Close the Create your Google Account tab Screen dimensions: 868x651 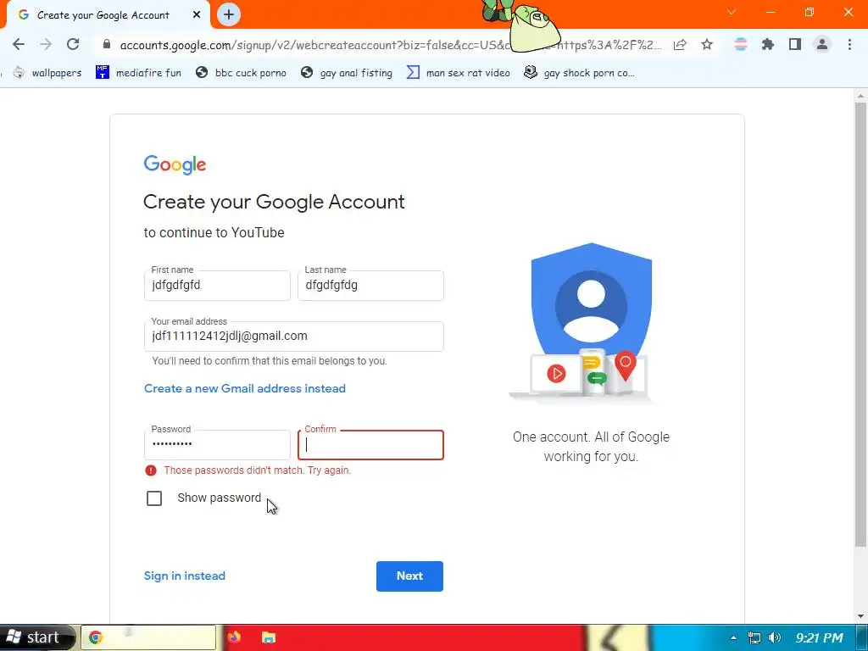[197, 15]
